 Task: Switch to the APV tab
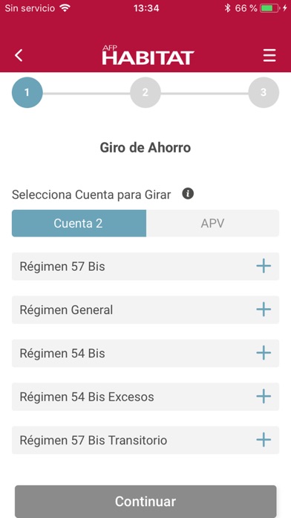click(212, 223)
